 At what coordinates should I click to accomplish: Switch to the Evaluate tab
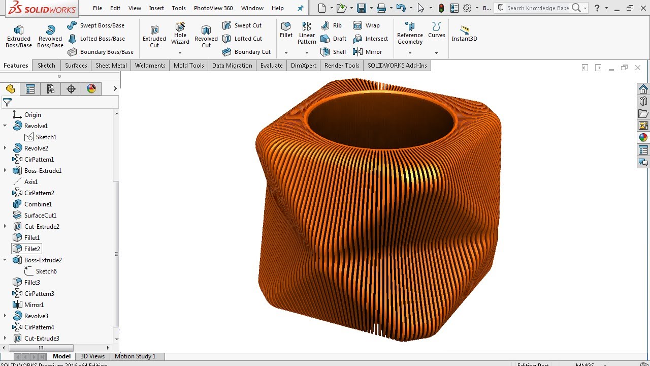click(x=272, y=66)
